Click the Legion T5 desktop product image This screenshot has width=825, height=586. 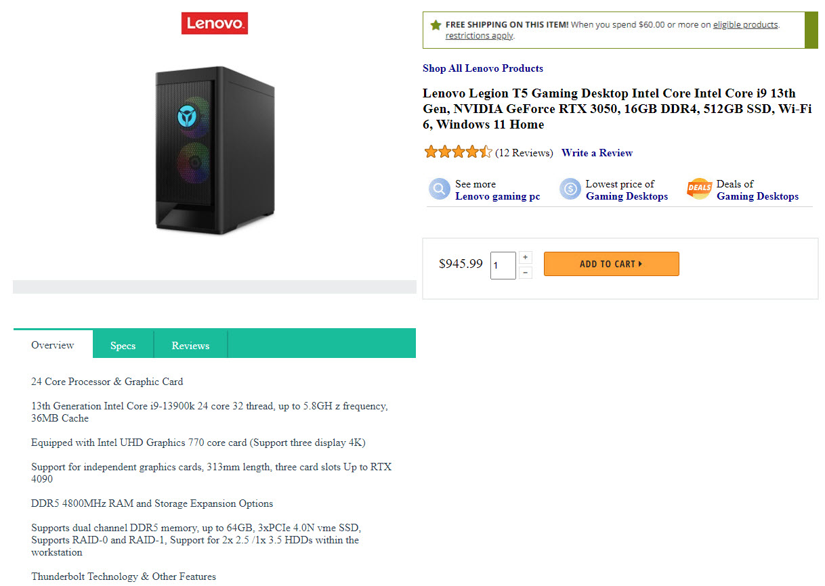coord(214,150)
